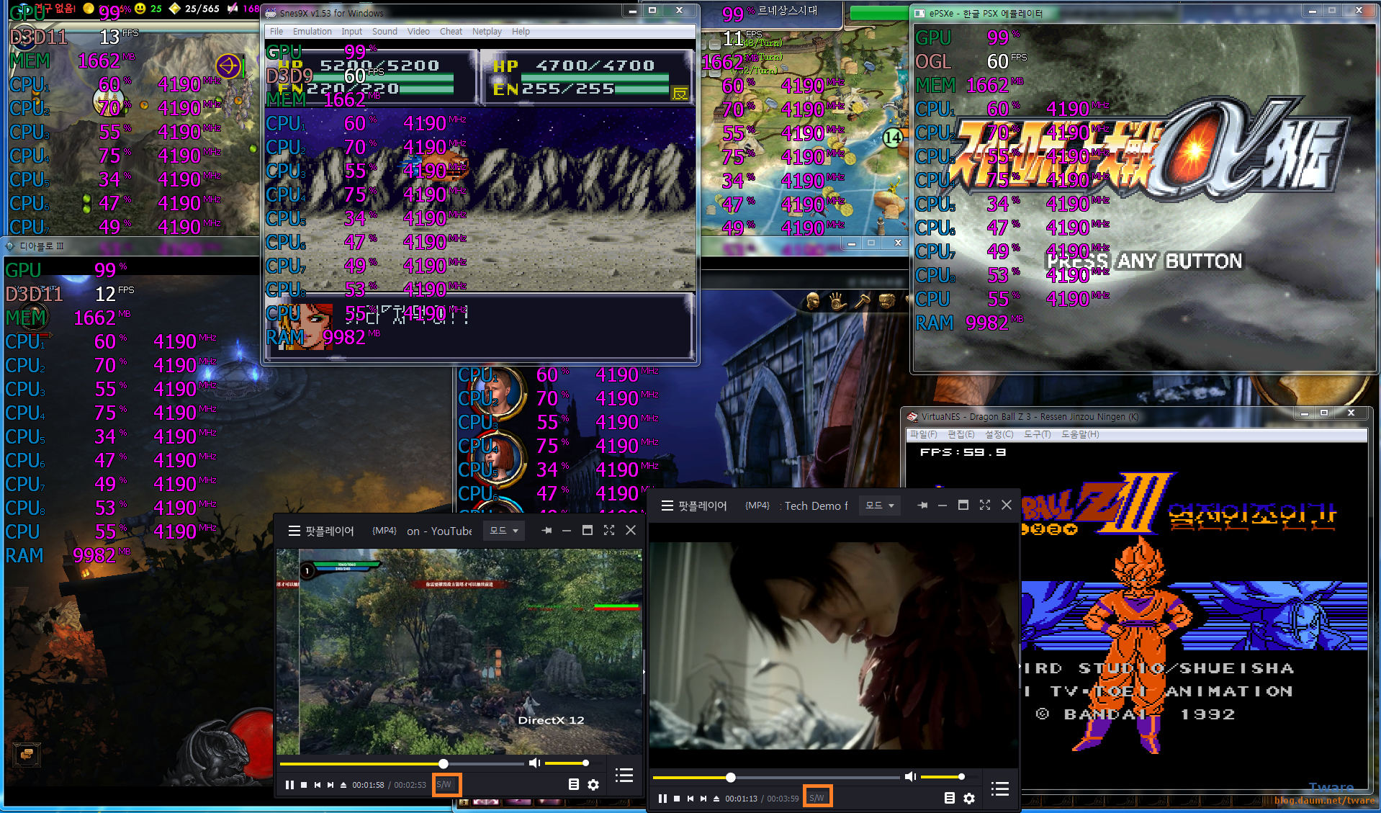Click the Snes9X title bar app icon

(271, 13)
